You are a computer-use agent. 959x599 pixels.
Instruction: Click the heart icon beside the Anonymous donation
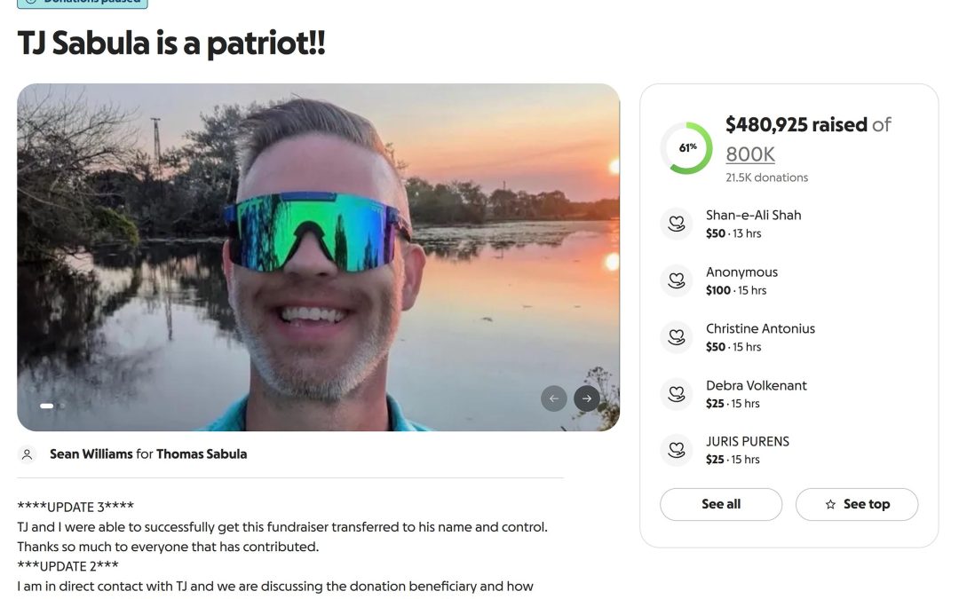[677, 280]
